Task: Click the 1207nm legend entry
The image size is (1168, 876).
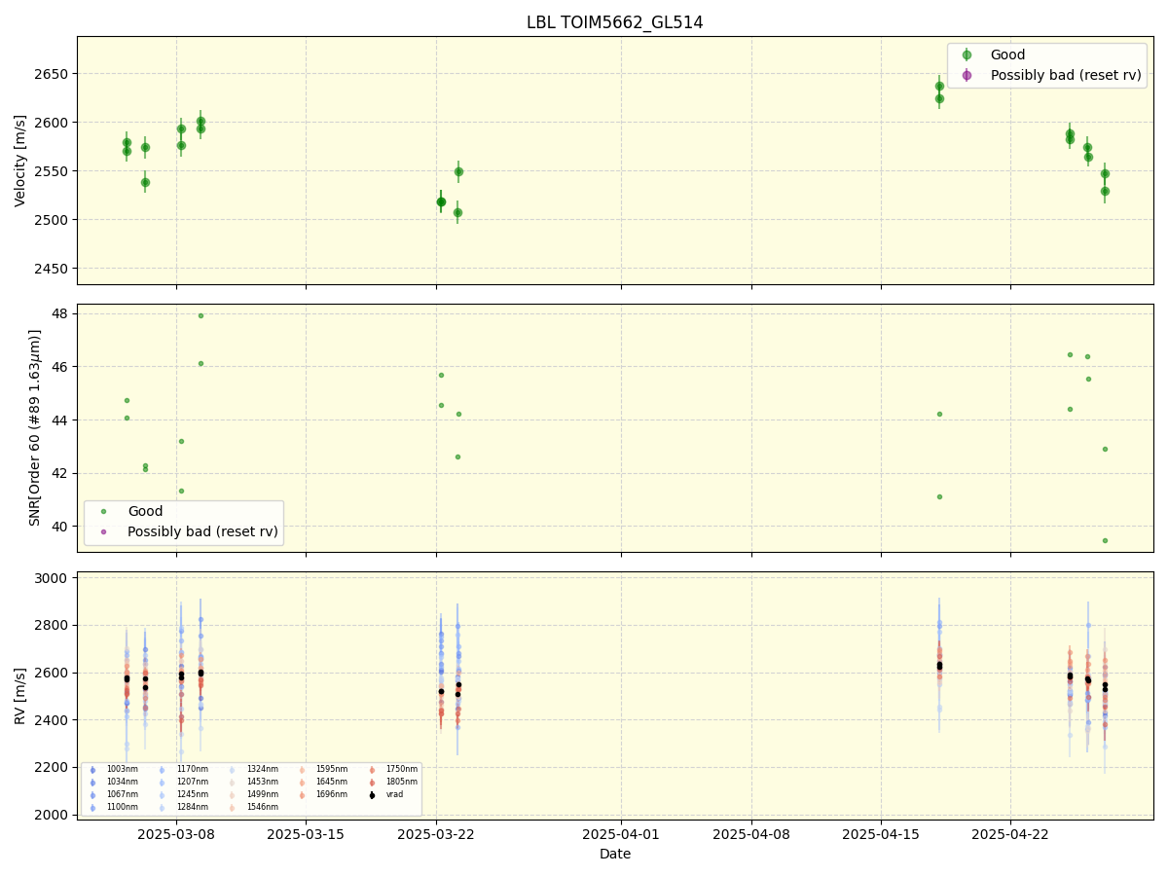Action: coord(184,782)
